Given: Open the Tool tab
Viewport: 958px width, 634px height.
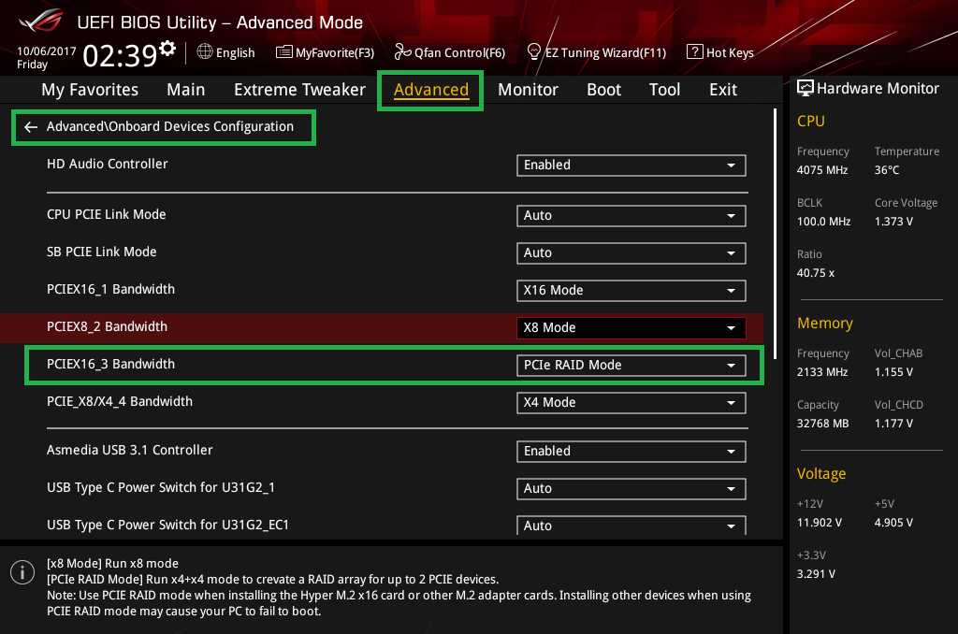Looking at the screenshot, I should pyautogui.click(x=664, y=90).
